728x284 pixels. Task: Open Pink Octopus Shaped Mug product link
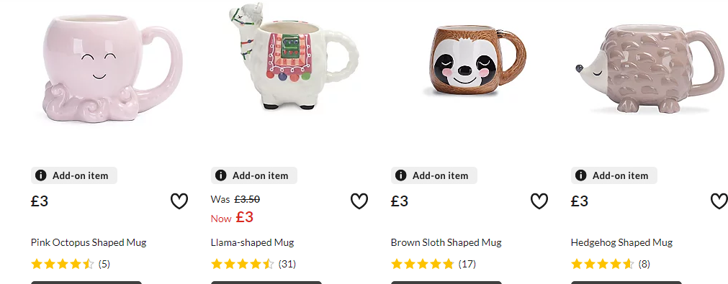(89, 242)
